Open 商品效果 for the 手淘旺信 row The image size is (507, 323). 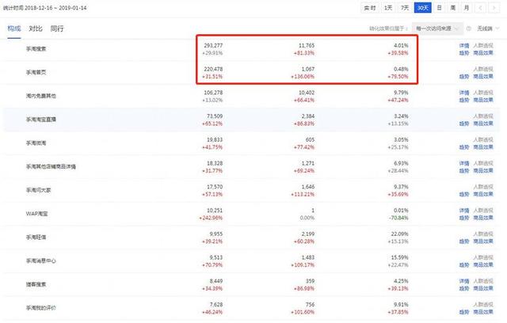[483, 241]
